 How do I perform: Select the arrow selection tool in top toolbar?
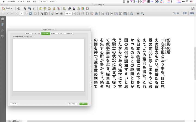[x=25, y=9]
